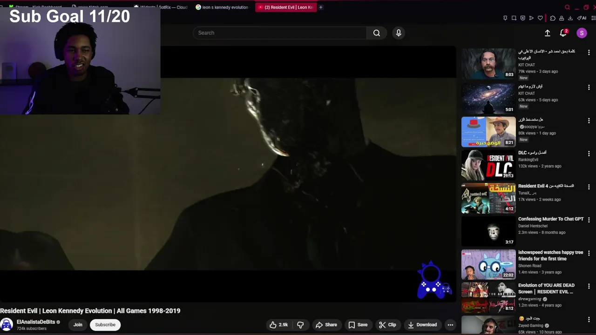
Task: Switch to the Widgets BotRix Cloud tab
Action: click(161, 7)
